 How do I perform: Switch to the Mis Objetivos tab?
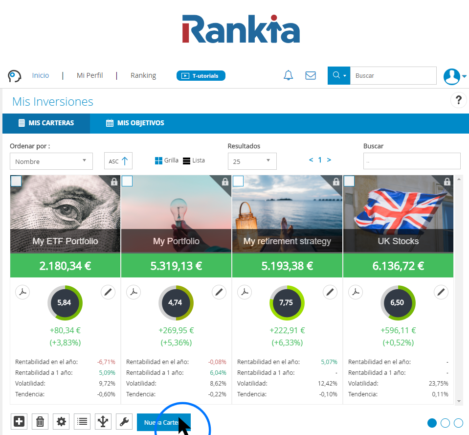135,123
